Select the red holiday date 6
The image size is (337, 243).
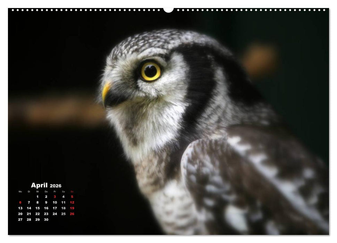tap(20, 202)
